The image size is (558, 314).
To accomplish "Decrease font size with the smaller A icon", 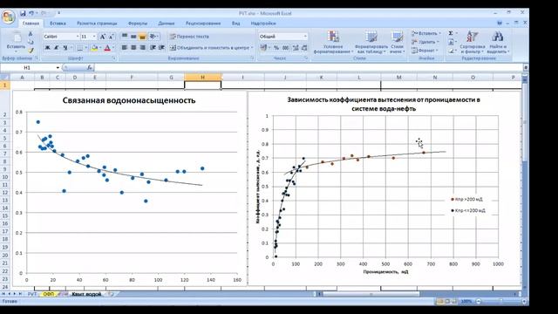I will coord(111,37).
